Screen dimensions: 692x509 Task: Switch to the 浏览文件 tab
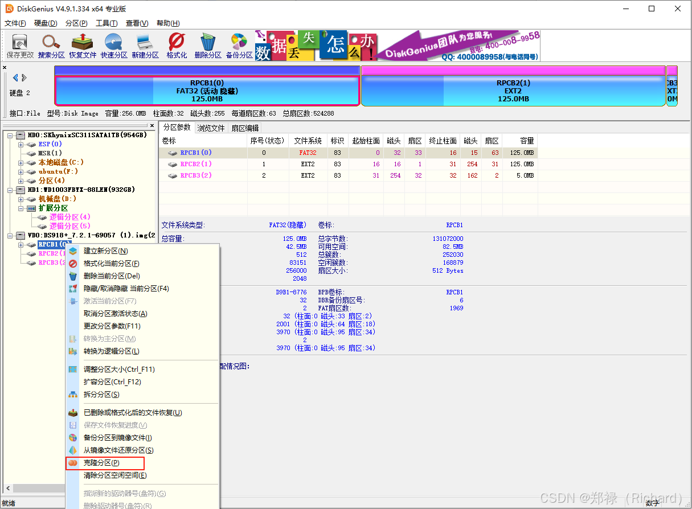click(211, 128)
